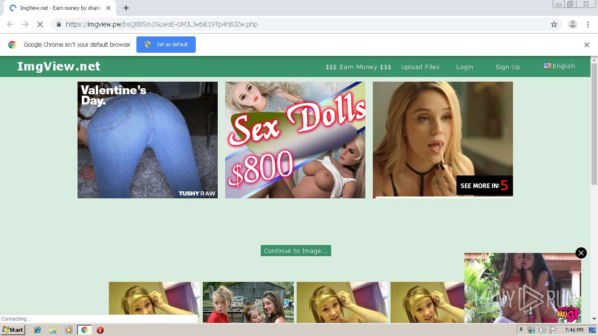Change language from English
The image size is (598, 336).
559,66
